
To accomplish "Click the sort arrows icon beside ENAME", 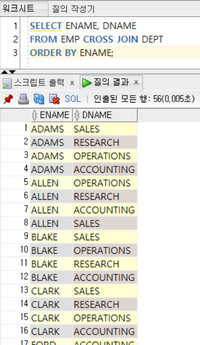I will pyautogui.click(x=35, y=115).
